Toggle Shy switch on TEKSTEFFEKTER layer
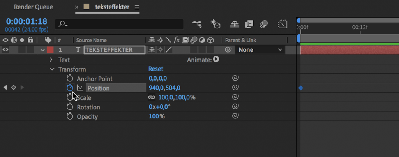Image resolution: width=399 pixels, height=157 pixels. pos(152,50)
